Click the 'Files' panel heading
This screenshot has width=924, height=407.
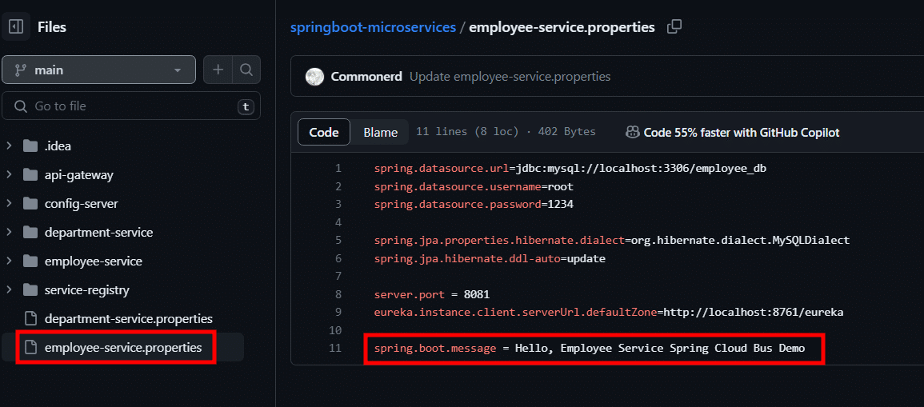pos(52,27)
